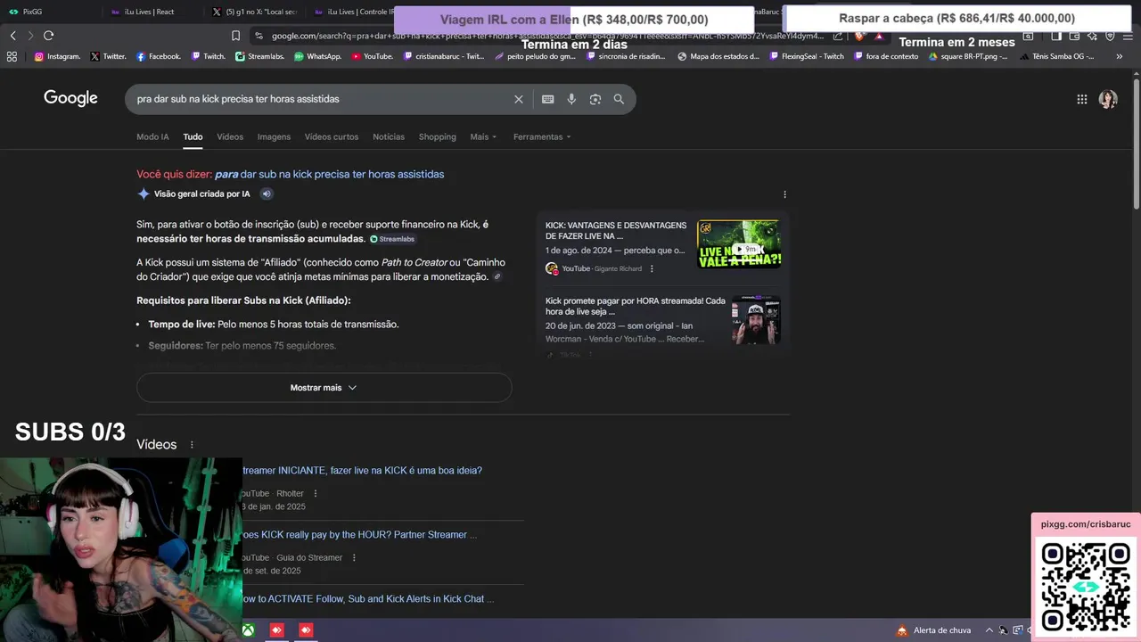This screenshot has width=1141, height=642.
Task: Open the WhatsApp bookmark
Action: 317,56
